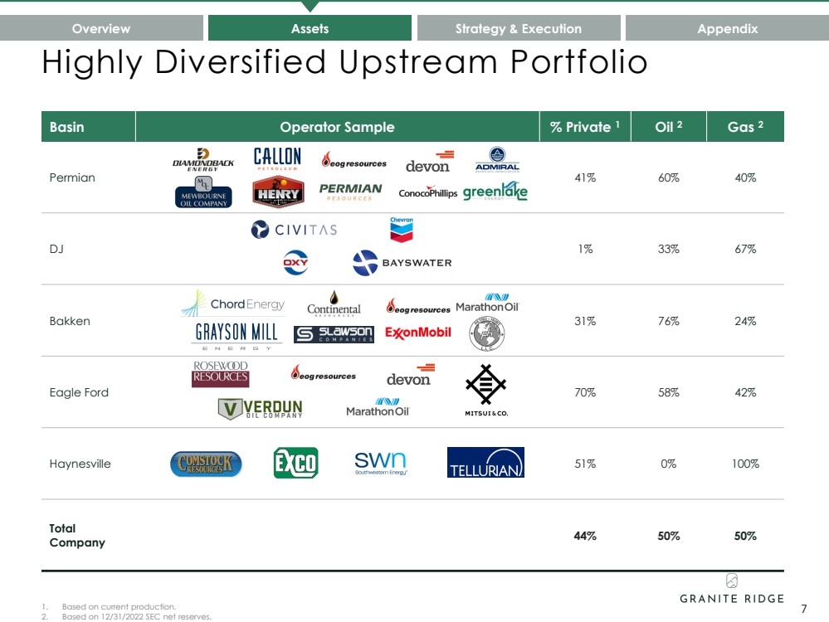Click the slide title Highly Diversified Upstream Portfolio
The height and width of the screenshot is (622, 829).
click(344, 62)
